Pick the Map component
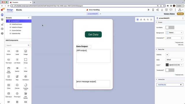 (17, 78)
